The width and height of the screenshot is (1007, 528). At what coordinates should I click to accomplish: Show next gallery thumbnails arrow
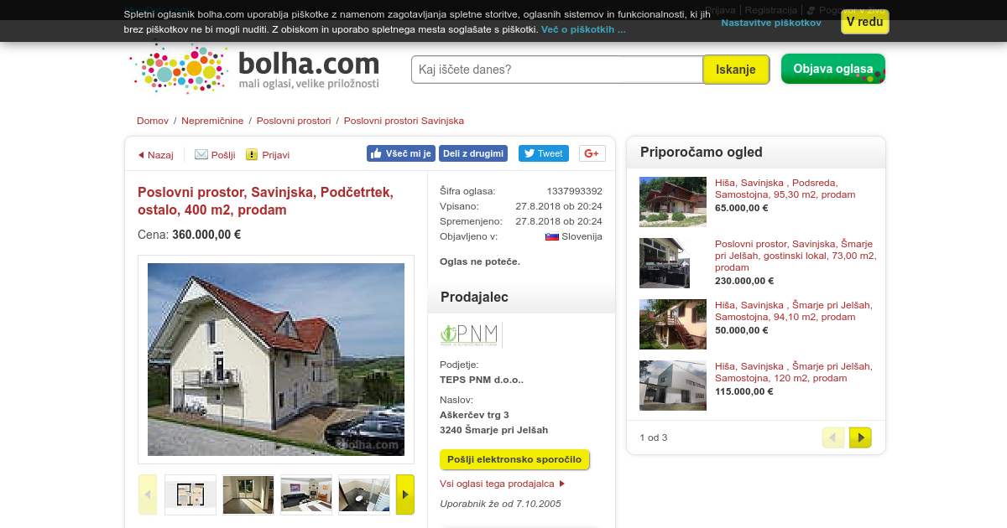pos(405,494)
